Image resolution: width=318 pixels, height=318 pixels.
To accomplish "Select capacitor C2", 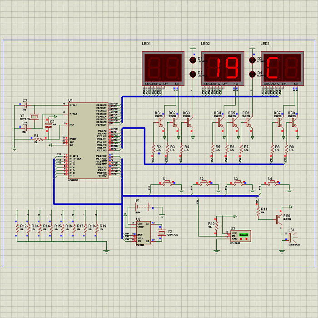I will pyautogui.click(x=25, y=128).
